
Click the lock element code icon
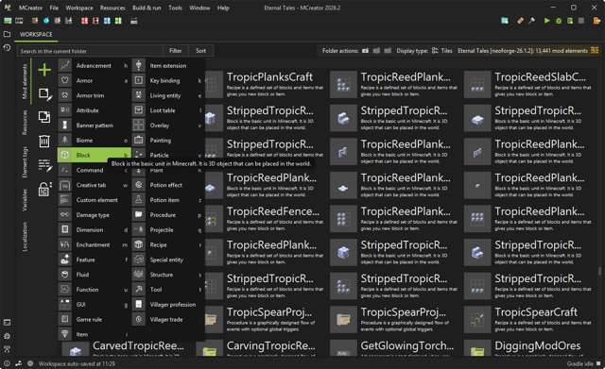[44, 189]
